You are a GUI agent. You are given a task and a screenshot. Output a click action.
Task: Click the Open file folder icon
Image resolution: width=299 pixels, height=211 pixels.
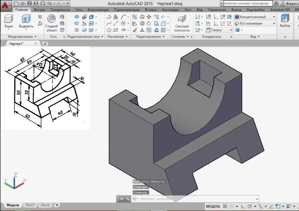23,4
